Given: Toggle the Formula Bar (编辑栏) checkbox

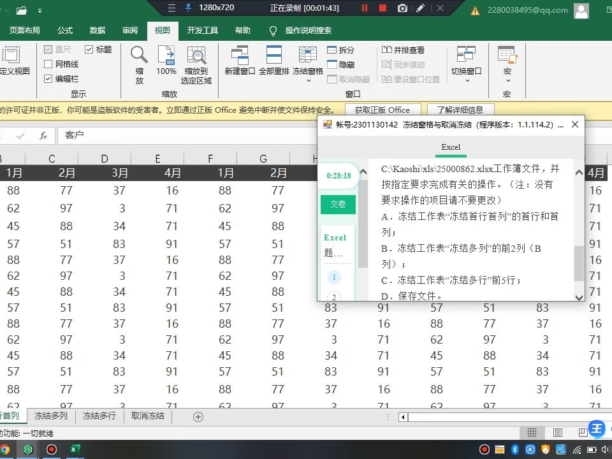Looking at the screenshot, I should point(48,79).
